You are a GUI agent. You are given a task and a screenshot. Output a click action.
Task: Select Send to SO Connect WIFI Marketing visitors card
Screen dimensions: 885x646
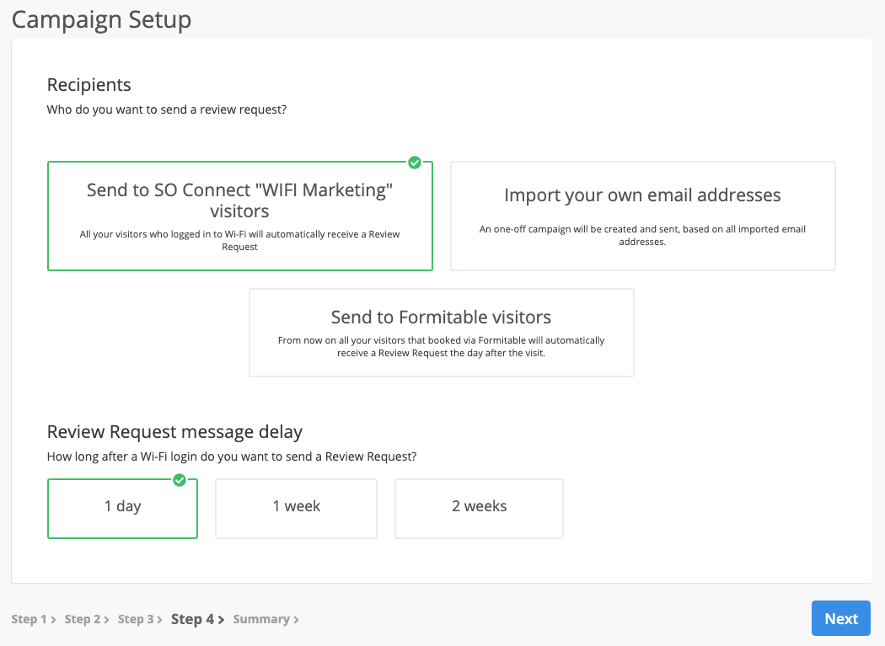pos(240,216)
